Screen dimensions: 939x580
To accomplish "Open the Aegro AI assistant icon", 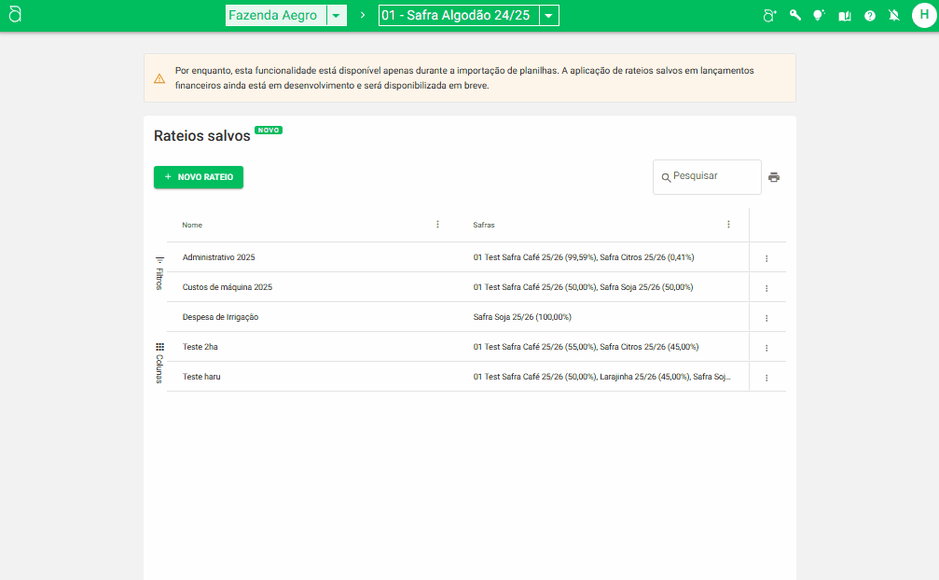I will (x=769, y=16).
